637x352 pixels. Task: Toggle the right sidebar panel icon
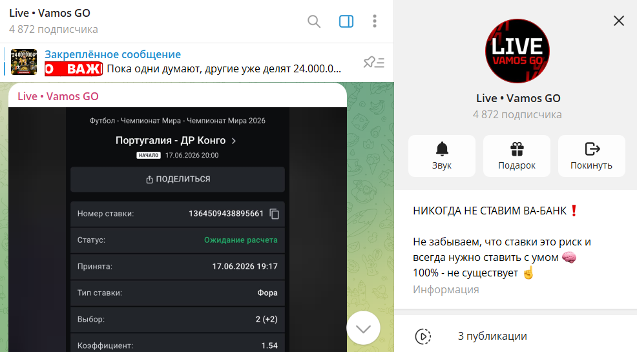point(346,21)
